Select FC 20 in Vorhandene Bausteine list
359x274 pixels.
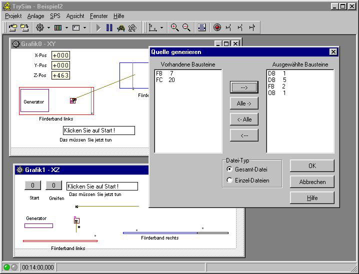coord(165,80)
